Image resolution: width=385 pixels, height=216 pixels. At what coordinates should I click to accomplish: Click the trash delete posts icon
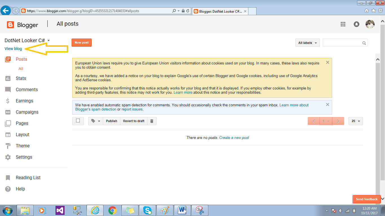point(152,121)
